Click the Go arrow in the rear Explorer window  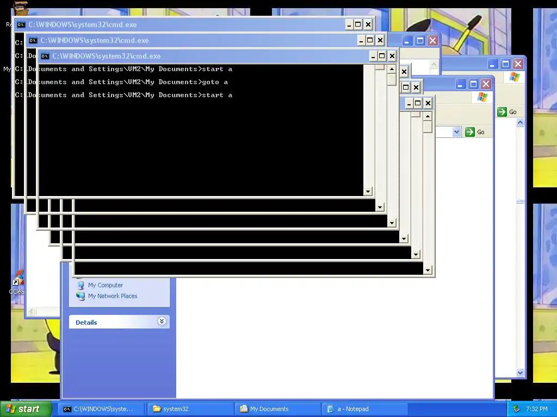click(x=502, y=112)
